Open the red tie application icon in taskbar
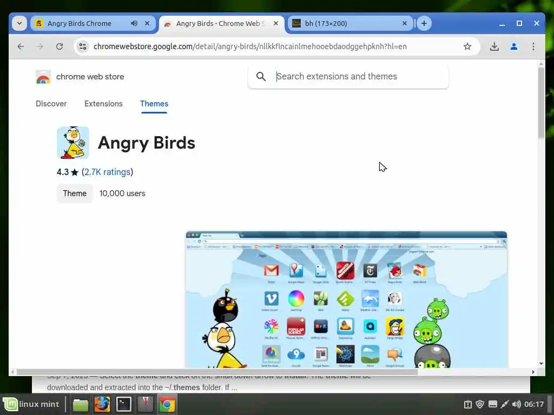This screenshot has height=415, width=554. pos(145,404)
